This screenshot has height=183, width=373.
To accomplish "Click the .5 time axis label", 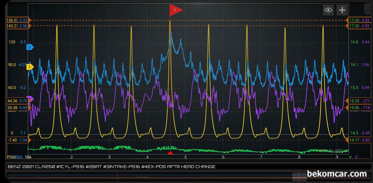I will (x=185, y=157).
